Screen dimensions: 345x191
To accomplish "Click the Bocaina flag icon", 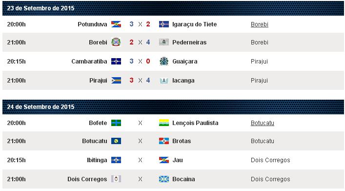I will (164, 179).
